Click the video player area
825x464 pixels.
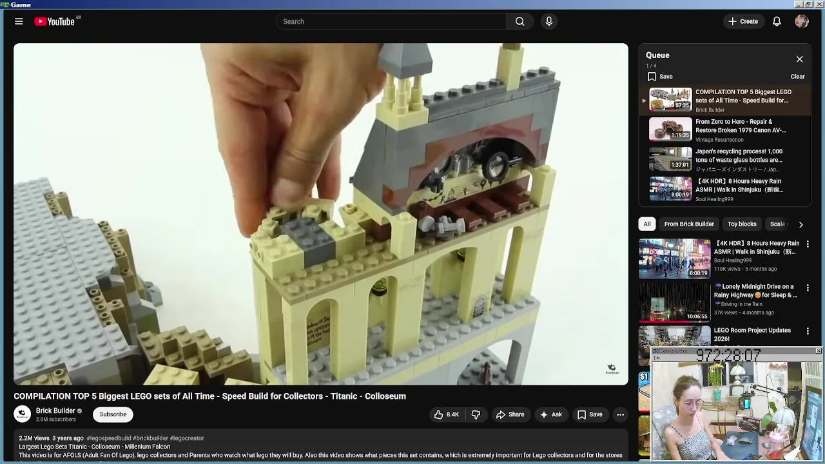(x=321, y=214)
